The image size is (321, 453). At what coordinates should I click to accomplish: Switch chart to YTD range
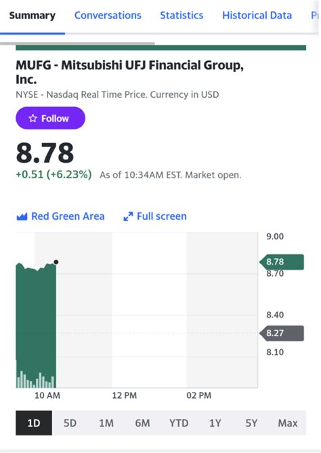[179, 423]
